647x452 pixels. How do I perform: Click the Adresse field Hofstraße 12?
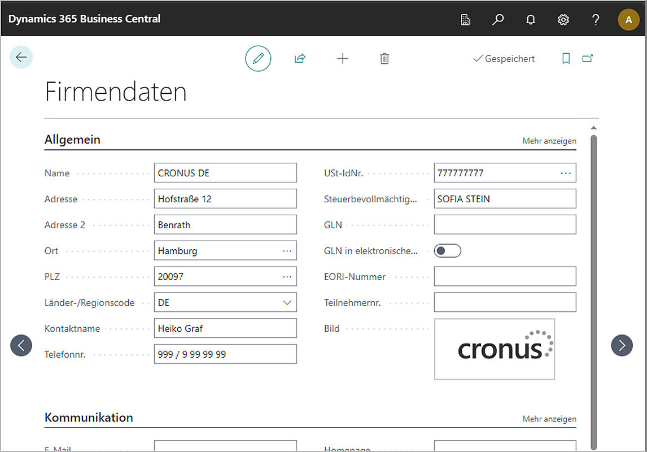[x=225, y=199]
